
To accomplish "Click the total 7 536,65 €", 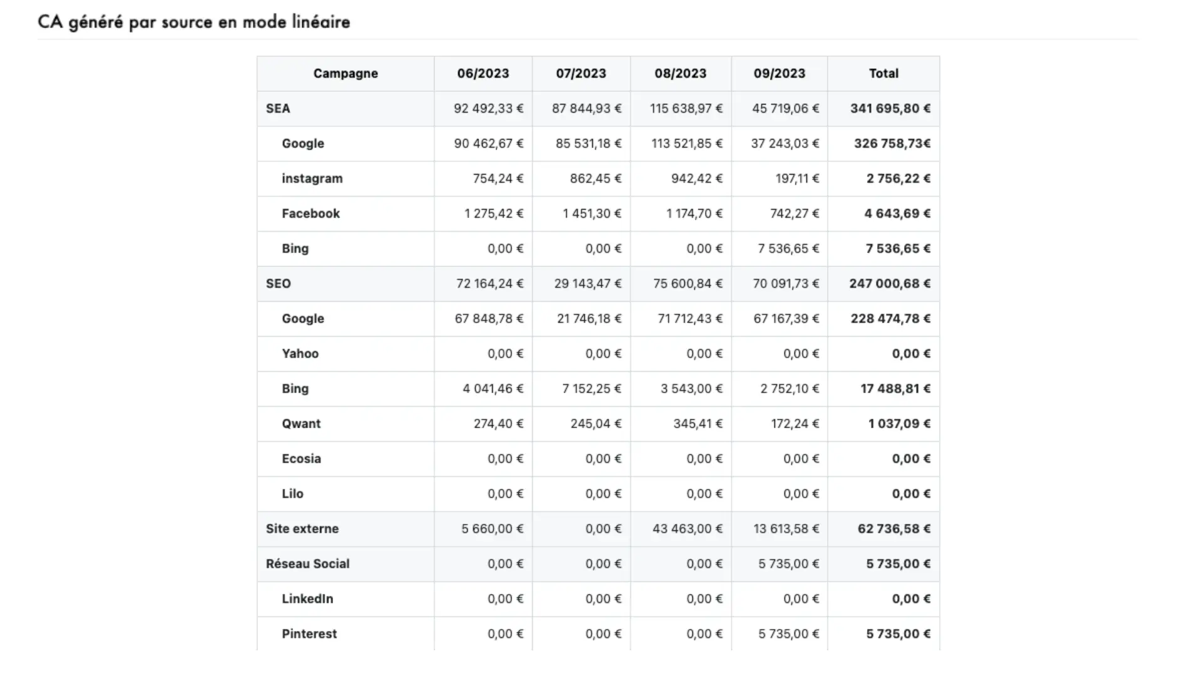I will pyautogui.click(x=898, y=248).
